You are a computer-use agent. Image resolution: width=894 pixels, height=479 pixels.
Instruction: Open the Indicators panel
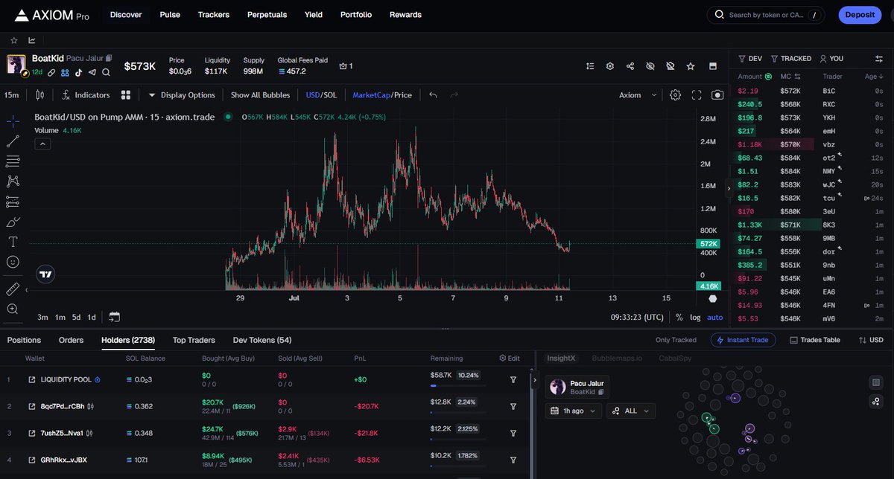(x=86, y=95)
